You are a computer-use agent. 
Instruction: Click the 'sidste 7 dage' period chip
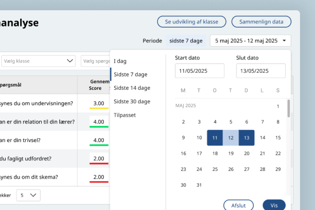click(x=186, y=41)
